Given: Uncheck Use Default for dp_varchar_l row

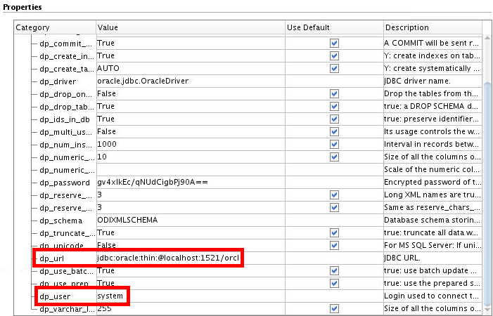Looking at the screenshot, I should tap(334, 308).
